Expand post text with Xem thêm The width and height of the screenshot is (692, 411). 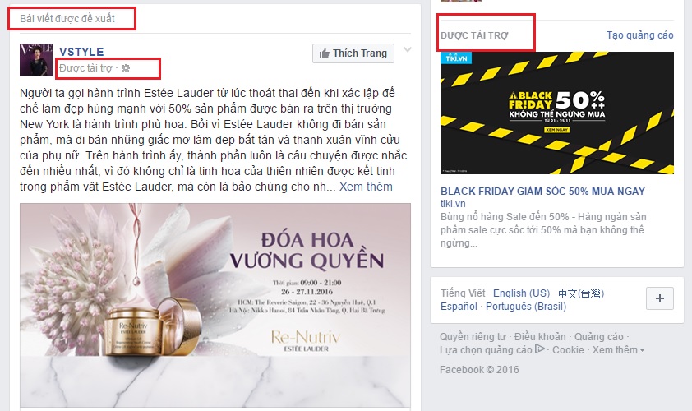pos(366,187)
